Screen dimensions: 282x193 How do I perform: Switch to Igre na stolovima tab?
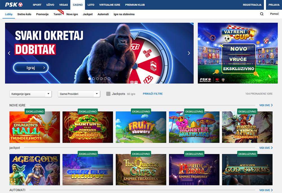coord(124,14)
